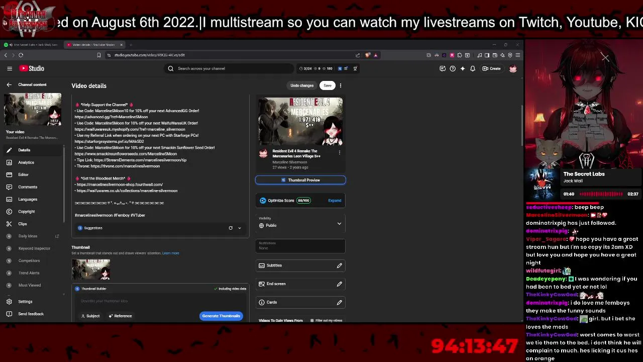Click the Undo changes button
This screenshot has width=643, height=362.
click(x=302, y=85)
